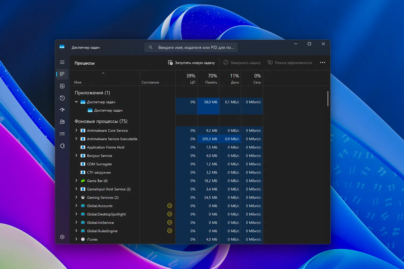
Task: Sort by the ЦП 39% column header
Action: 186,78
